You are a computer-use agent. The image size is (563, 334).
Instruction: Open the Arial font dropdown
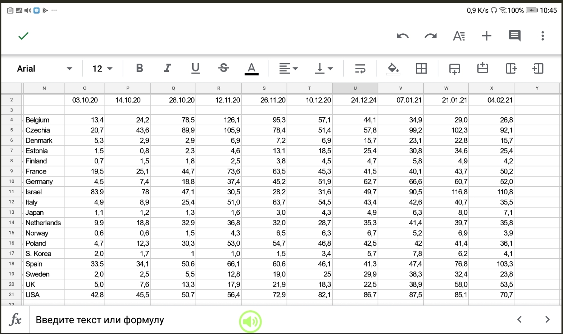click(44, 69)
